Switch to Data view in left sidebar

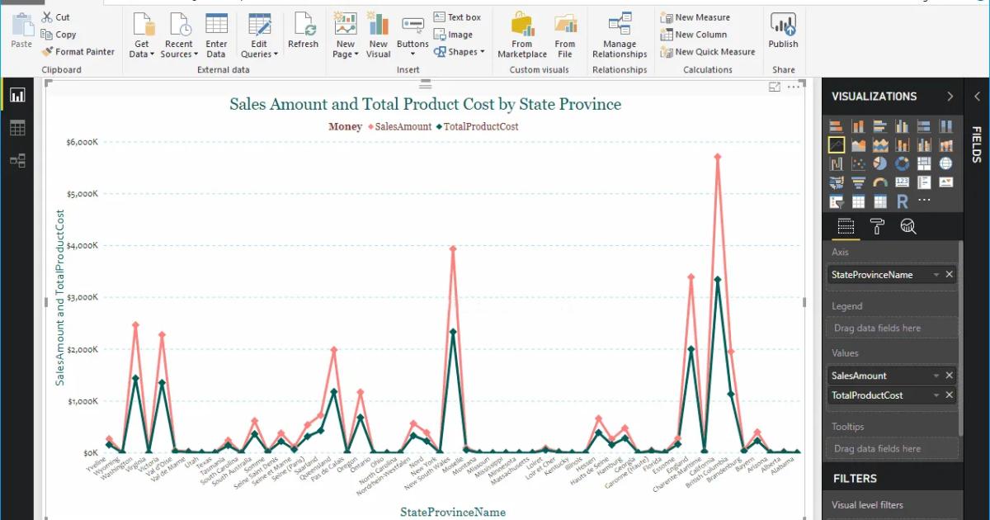tap(18, 128)
